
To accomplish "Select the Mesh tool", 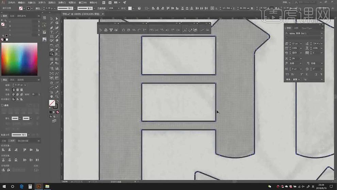I will 52,59.
